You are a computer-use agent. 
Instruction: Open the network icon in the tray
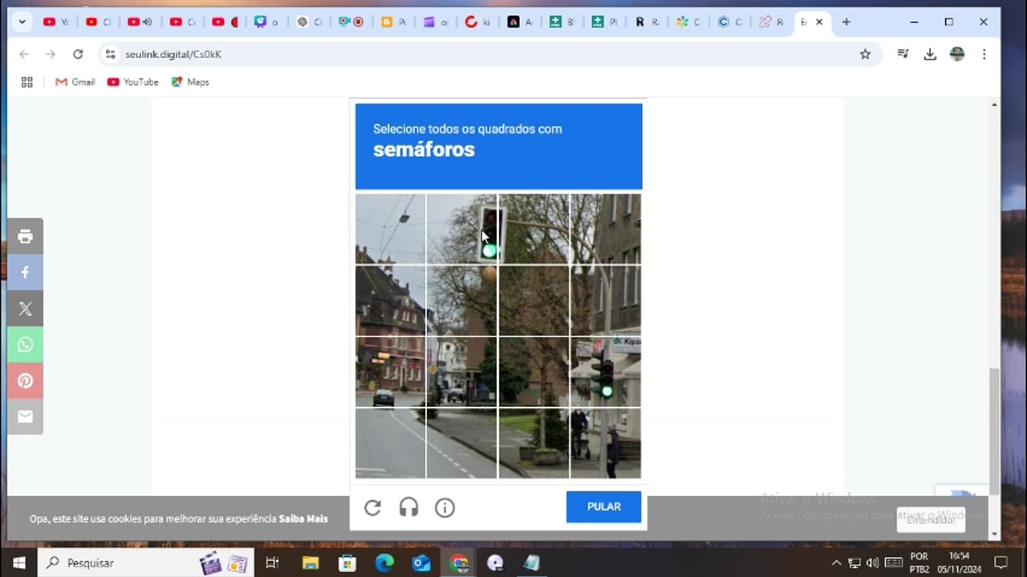(854, 563)
